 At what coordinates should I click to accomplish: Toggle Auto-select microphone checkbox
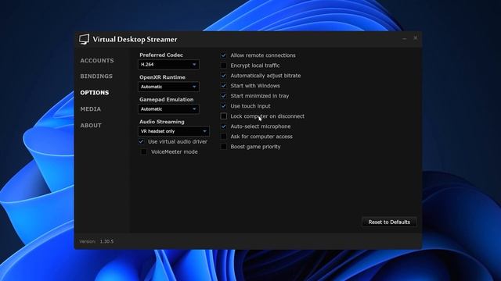point(223,126)
